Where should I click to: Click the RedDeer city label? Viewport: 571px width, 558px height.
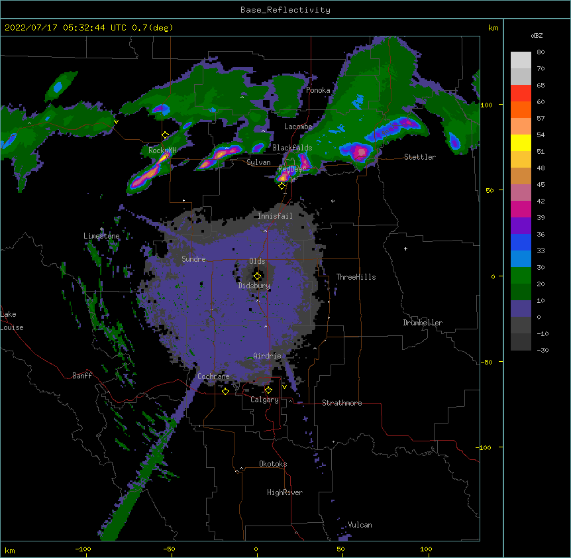coord(291,169)
